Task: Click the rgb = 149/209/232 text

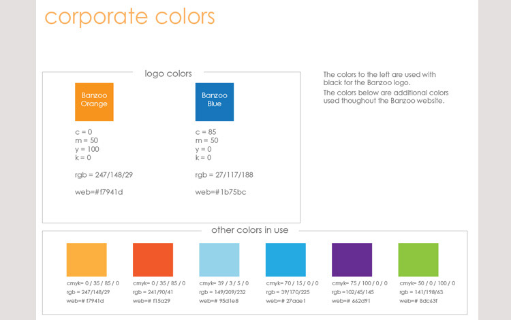Action: pyautogui.click(x=223, y=291)
